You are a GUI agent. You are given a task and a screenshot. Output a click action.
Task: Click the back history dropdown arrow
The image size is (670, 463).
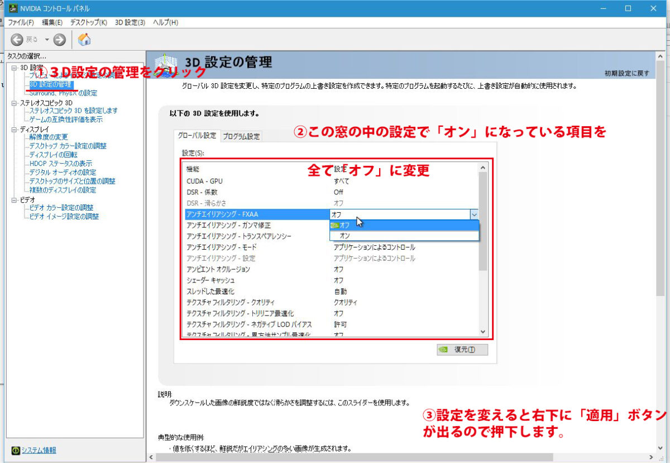(x=47, y=39)
